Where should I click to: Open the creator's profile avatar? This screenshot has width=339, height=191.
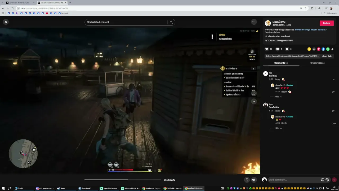click(x=268, y=23)
